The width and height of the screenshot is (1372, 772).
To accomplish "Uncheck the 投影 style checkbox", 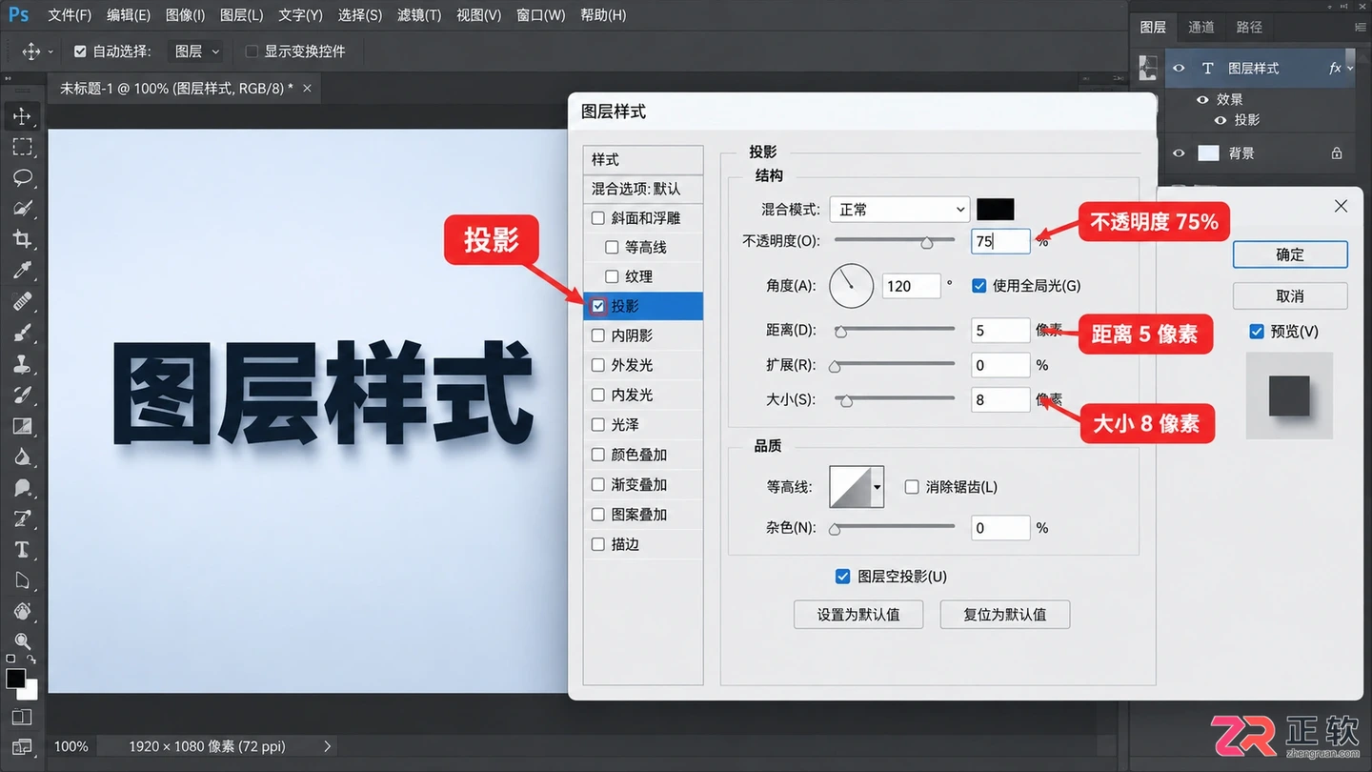I will click(598, 306).
